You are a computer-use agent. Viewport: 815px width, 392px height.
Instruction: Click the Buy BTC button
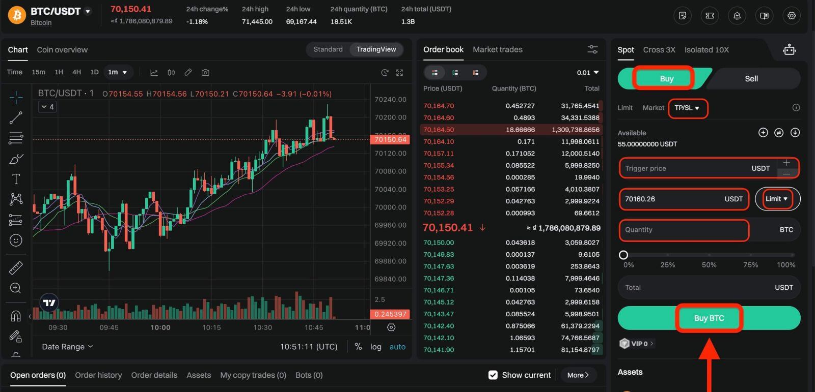click(x=709, y=318)
